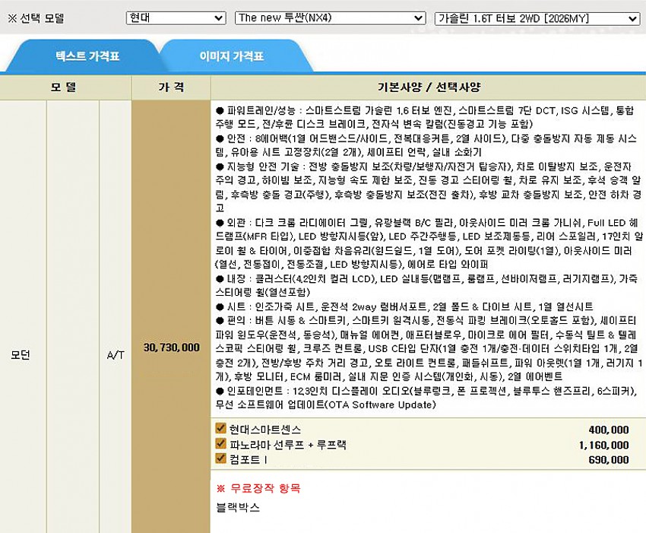Toggle the 파노라마 선루프 + 루프랙 checkbox

(221, 444)
